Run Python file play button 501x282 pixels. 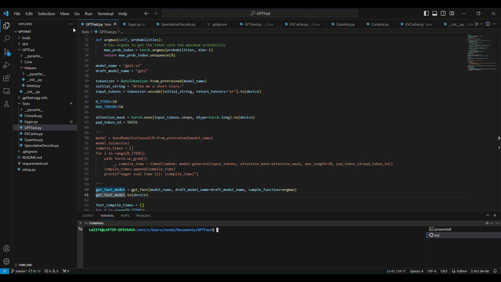(x=477, y=24)
